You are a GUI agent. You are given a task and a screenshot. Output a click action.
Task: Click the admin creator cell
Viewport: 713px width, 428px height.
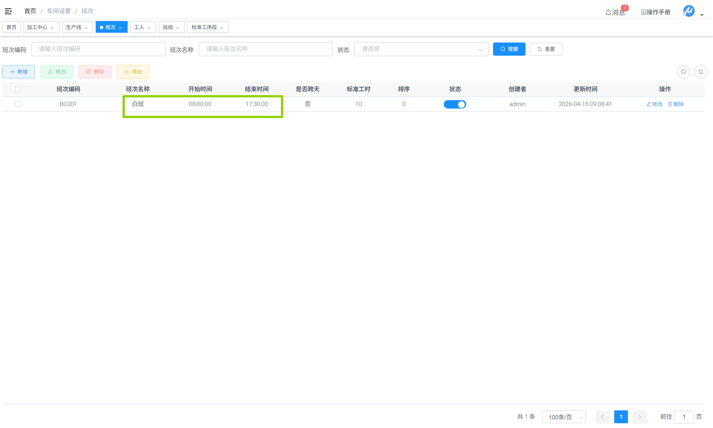(517, 104)
